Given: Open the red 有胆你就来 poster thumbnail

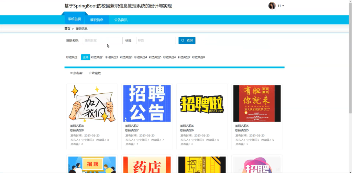Looking at the screenshot, I should click(257, 103).
